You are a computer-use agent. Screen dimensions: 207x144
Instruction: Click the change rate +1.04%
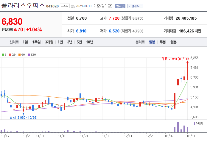click(34, 29)
